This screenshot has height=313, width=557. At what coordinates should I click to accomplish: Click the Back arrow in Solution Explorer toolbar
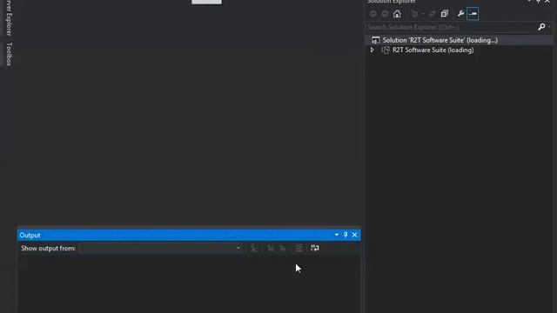(373, 14)
